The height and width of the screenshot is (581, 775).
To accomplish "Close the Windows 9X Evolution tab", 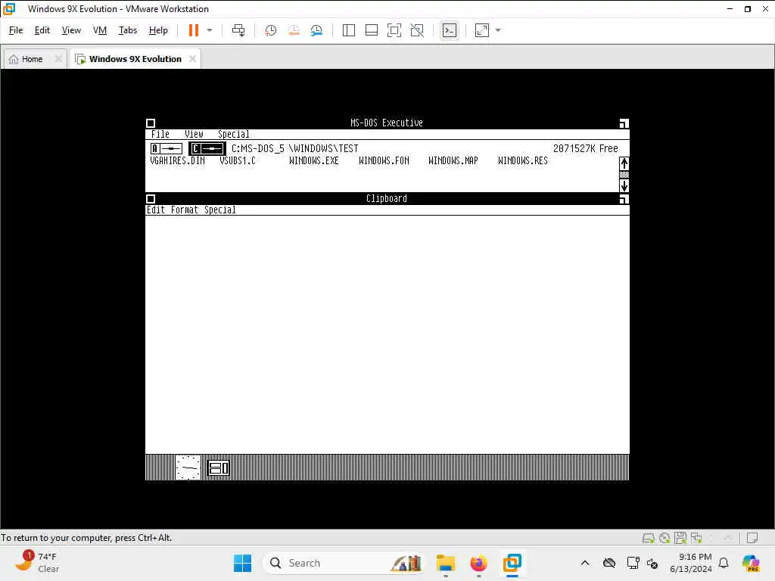I will pos(192,59).
